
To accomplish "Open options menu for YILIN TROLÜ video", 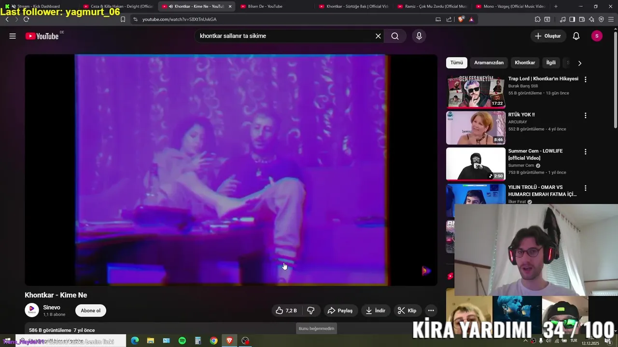I will [x=586, y=188].
